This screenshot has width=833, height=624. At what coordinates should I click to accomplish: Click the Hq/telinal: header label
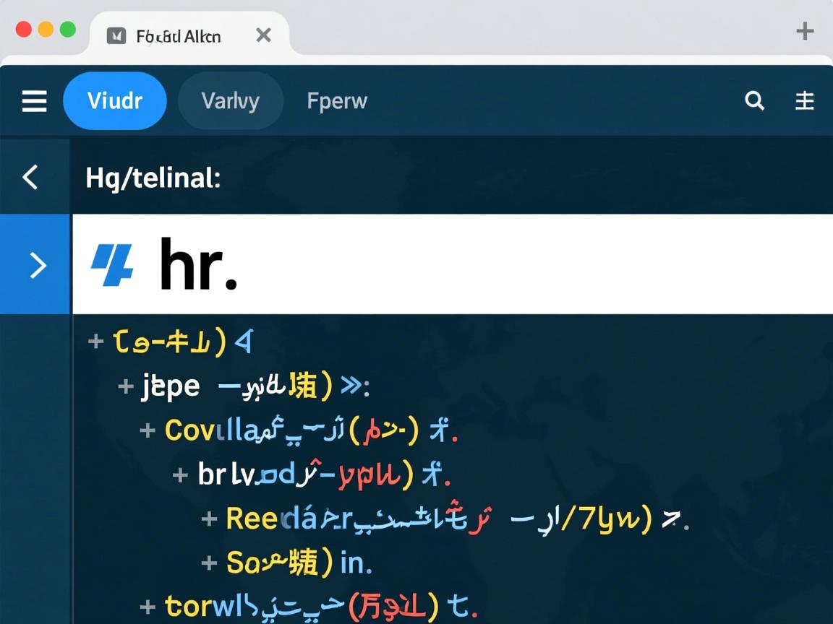pyautogui.click(x=153, y=177)
